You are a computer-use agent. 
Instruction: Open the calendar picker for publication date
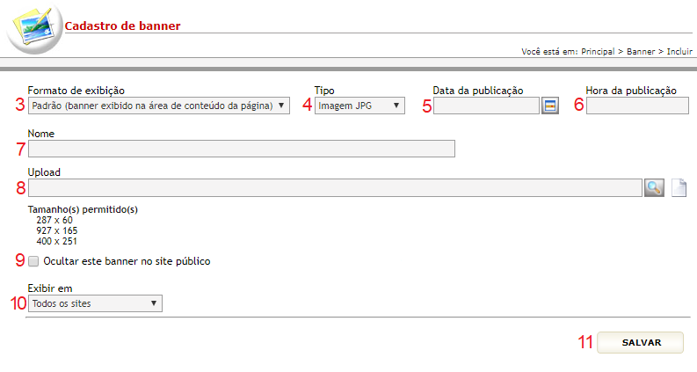[550, 106]
